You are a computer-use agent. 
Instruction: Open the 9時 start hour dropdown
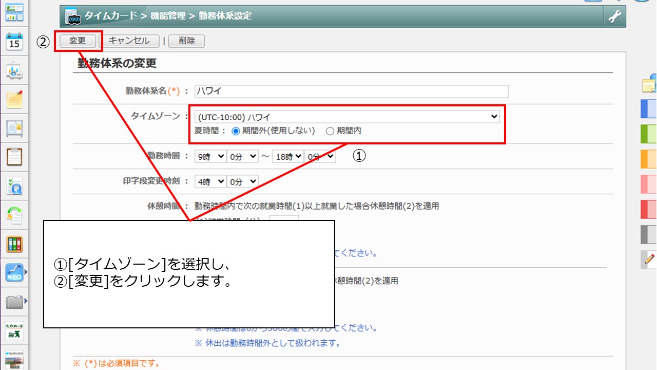(x=210, y=157)
